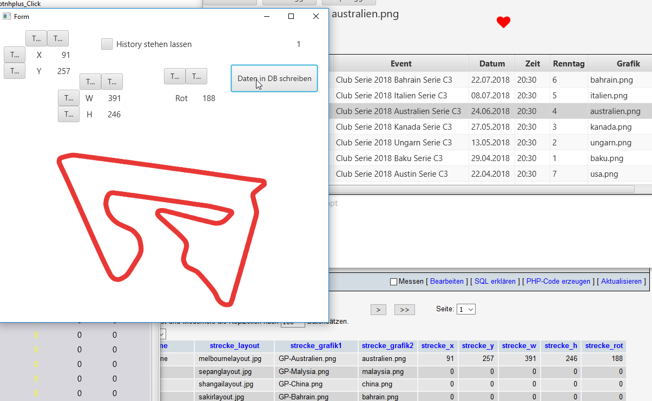Click the Form window title icon
The width and height of the screenshot is (652, 401).
point(7,16)
